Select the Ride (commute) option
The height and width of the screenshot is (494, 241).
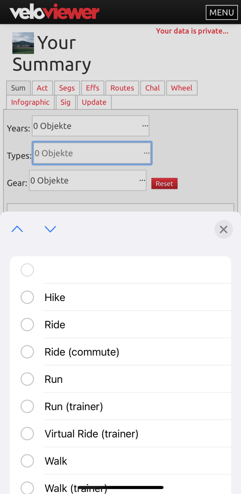point(27,352)
